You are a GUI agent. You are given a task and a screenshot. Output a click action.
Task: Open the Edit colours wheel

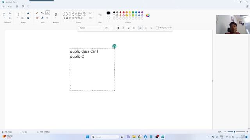(x=148, y=16)
